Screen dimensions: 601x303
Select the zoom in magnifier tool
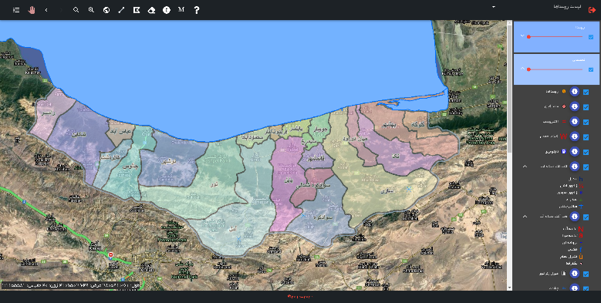pos(91,10)
